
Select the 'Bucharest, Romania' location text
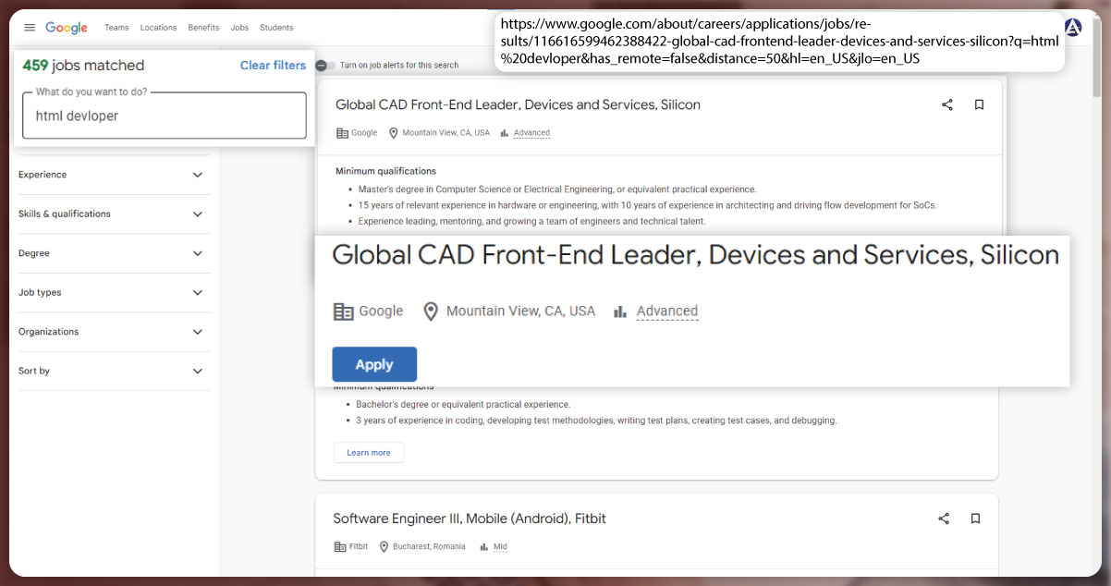pos(429,547)
